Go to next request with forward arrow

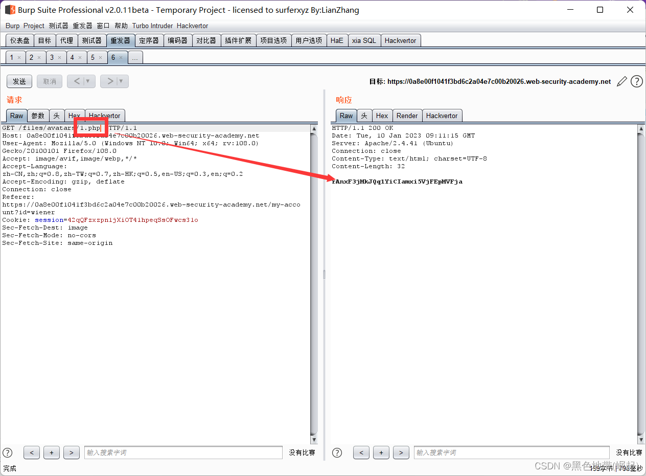click(110, 81)
